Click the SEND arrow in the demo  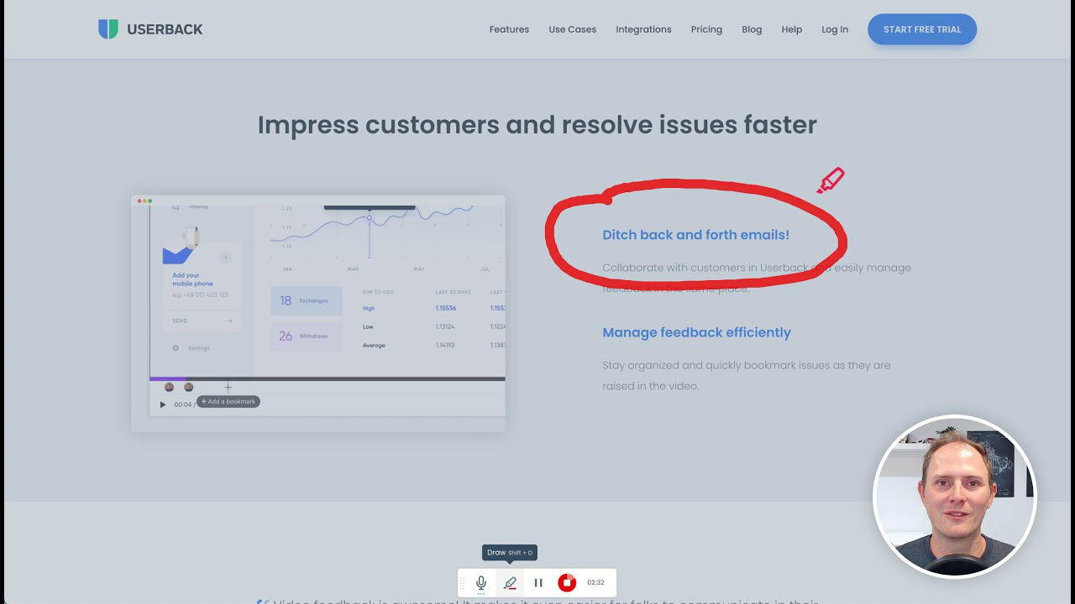coord(228,320)
